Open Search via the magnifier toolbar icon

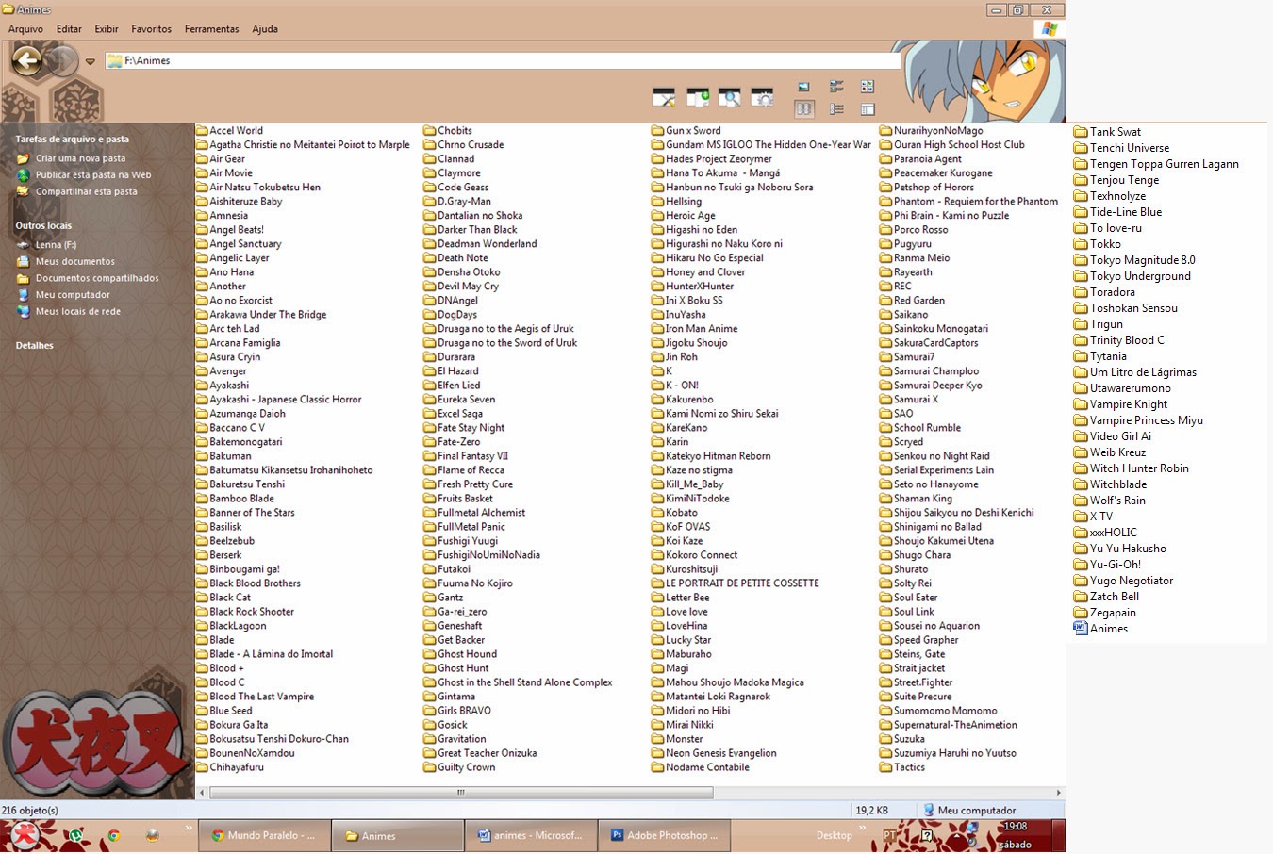[x=730, y=97]
